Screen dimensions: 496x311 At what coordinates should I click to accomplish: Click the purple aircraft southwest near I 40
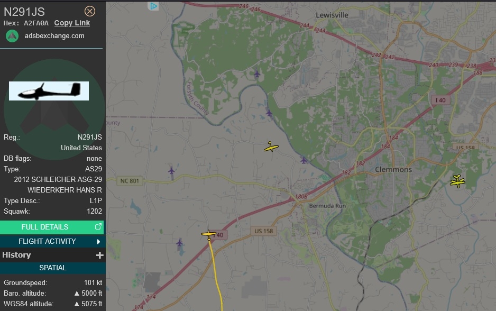(179, 243)
